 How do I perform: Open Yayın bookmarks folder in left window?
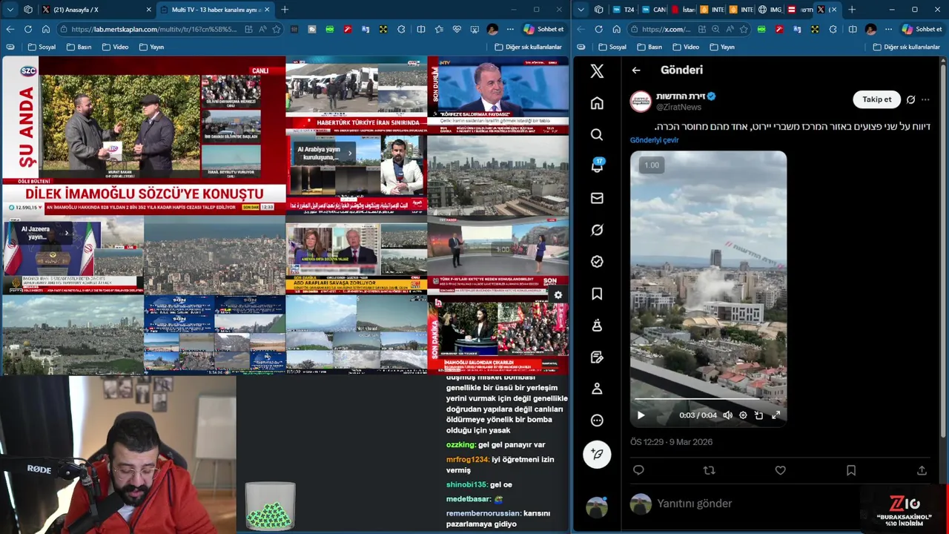(151, 47)
